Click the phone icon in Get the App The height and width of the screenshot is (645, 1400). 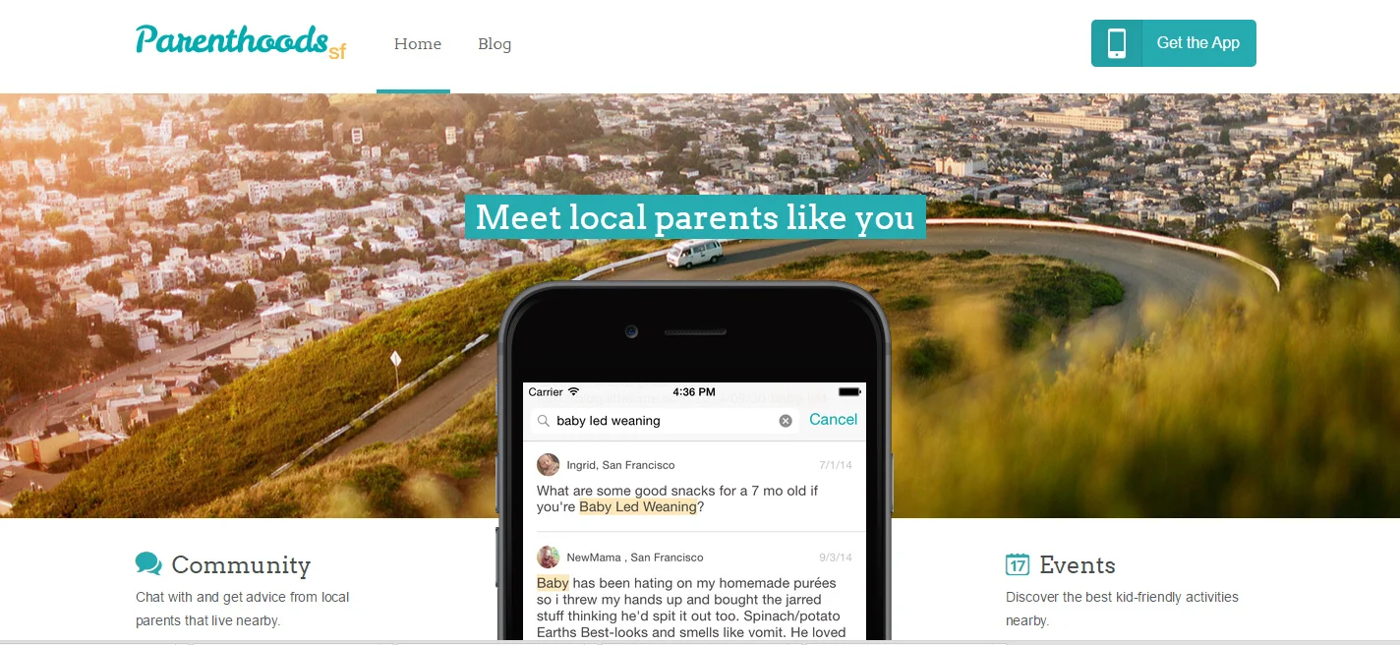[1117, 43]
